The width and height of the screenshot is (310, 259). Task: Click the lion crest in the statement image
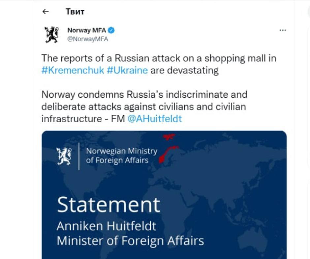coord(64,156)
